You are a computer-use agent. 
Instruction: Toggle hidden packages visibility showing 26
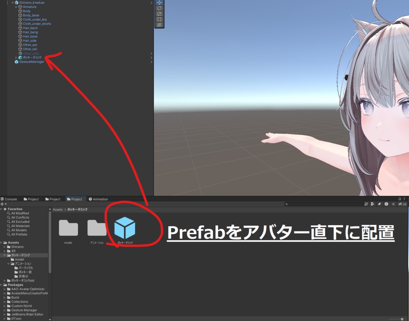(402, 204)
